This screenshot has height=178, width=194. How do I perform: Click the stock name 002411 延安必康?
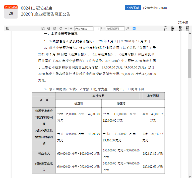tap(37, 8)
